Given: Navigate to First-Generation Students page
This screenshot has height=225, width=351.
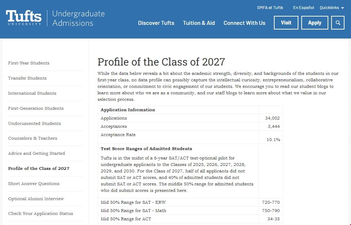Looking at the screenshot, I should tap(36, 108).
